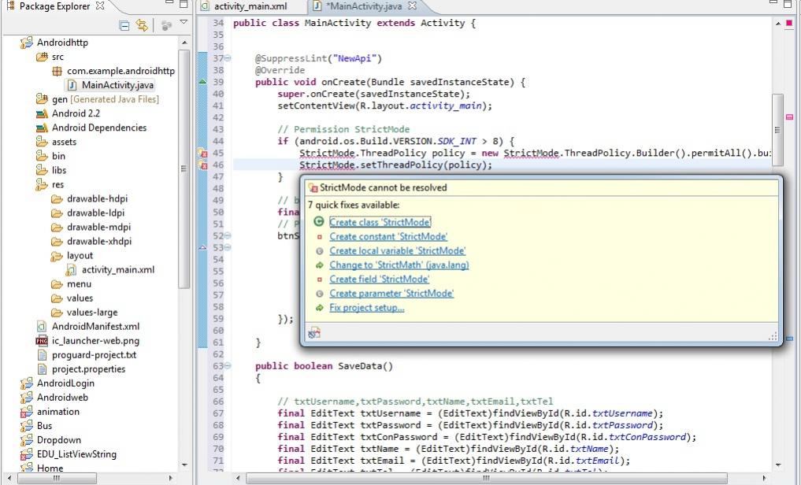This screenshot has height=485, width=801.
Task: Select the Androidweb project
Action: pyautogui.click(x=62, y=397)
